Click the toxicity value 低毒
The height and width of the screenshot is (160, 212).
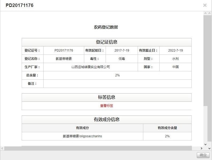(x=122, y=59)
